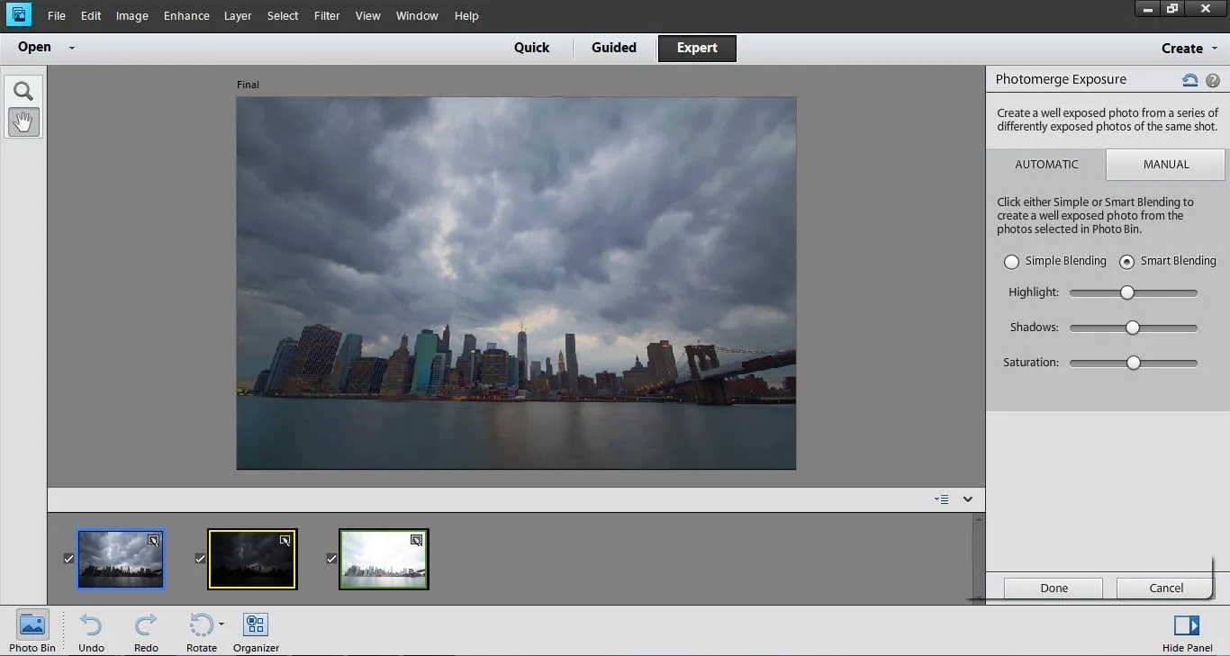
Task: Switch to the Quick tab
Action: click(531, 48)
